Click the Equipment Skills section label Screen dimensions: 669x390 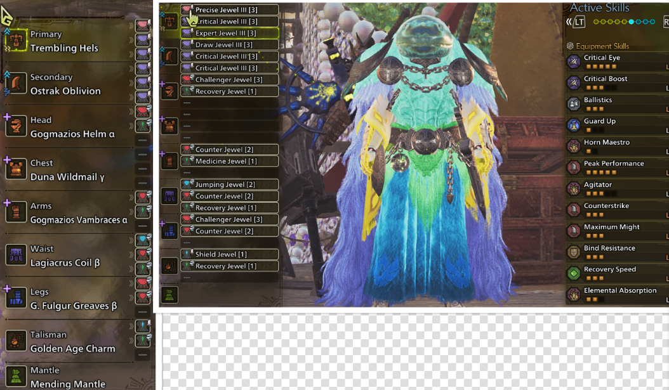click(x=602, y=46)
